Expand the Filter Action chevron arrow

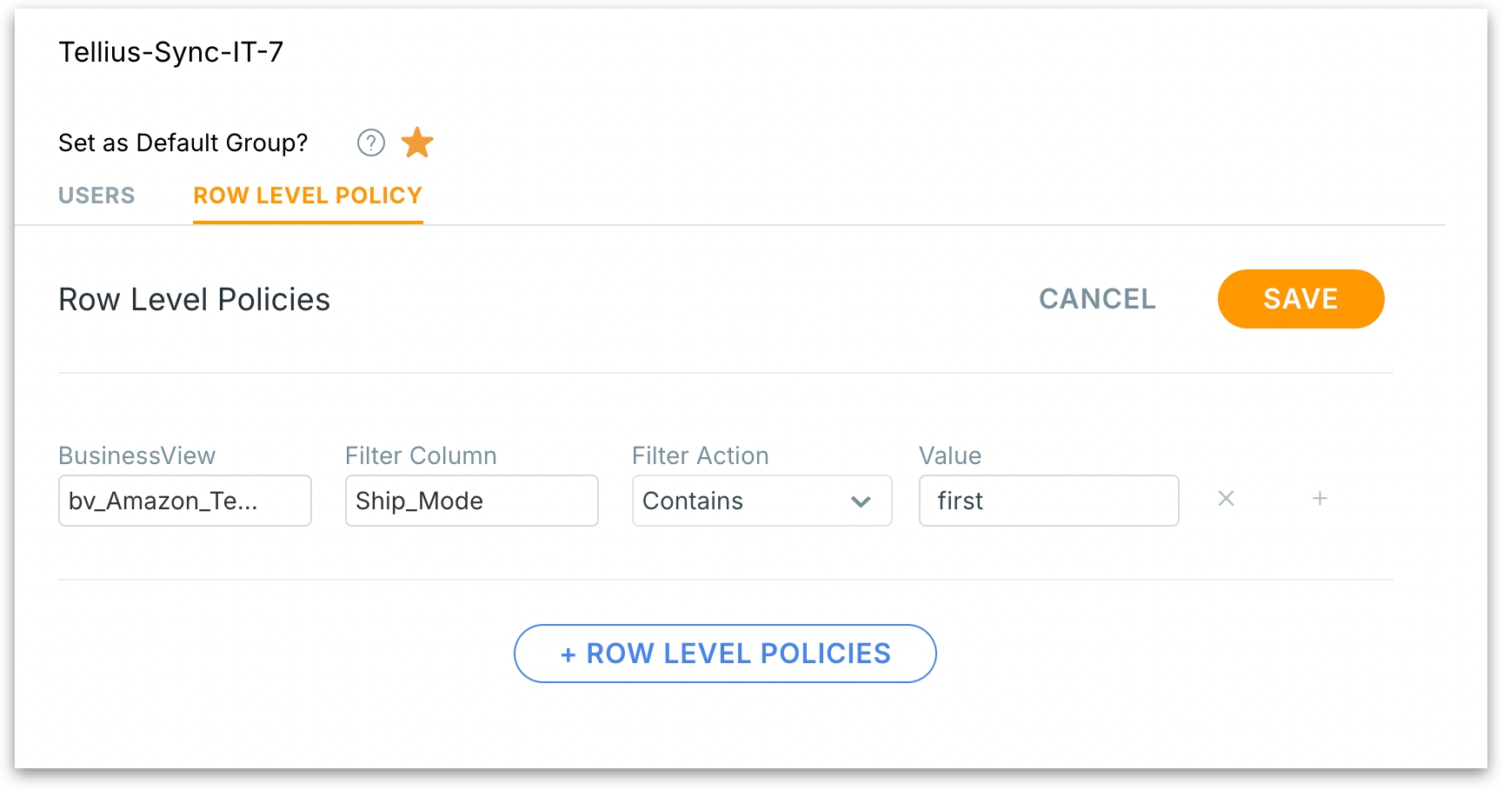[861, 501]
